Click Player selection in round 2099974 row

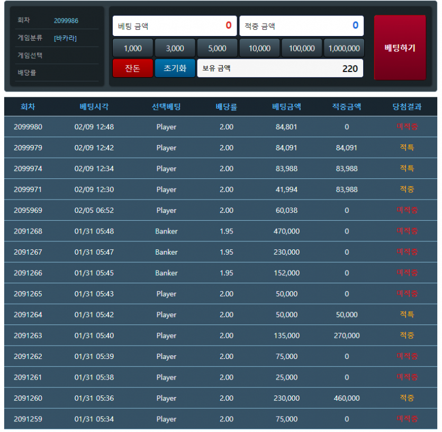point(166,169)
